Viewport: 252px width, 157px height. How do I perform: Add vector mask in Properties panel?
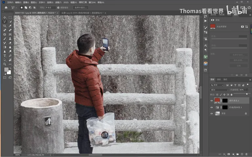tap(246, 26)
